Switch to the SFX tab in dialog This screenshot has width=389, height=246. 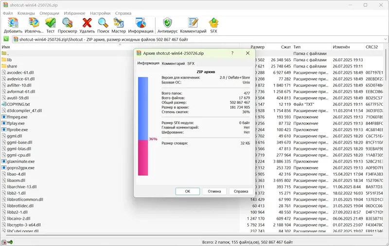(191, 64)
